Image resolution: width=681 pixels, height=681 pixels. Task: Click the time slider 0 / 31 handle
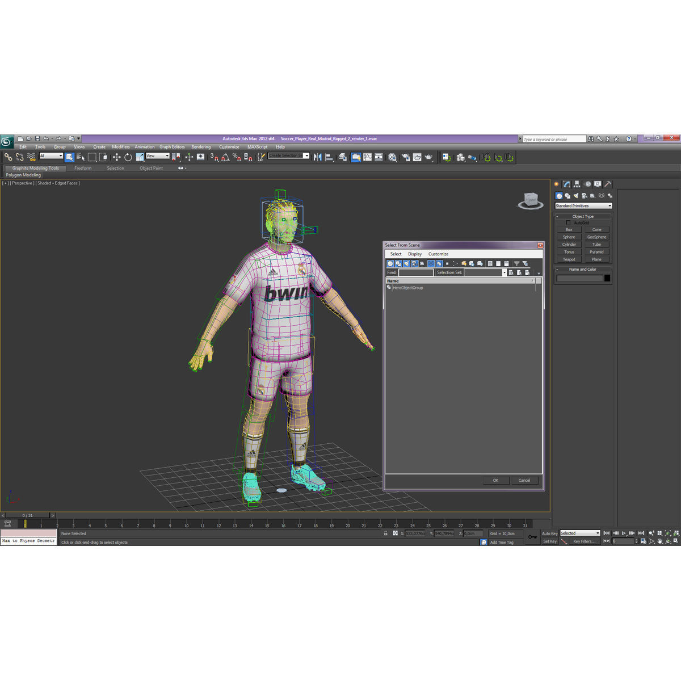click(27, 515)
